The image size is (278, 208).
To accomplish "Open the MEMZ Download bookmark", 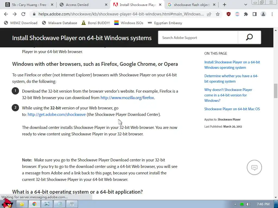I will point(21,23).
